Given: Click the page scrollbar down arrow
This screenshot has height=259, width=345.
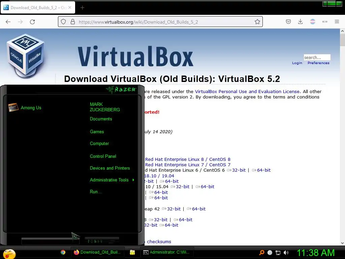Looking at the screenshot, I should click(x=342, y=243).
